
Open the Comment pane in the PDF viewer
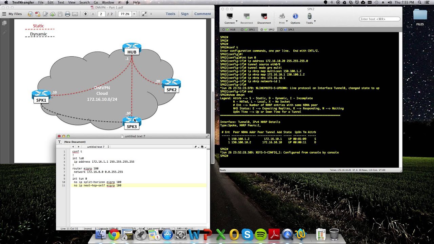click(203, 14)
